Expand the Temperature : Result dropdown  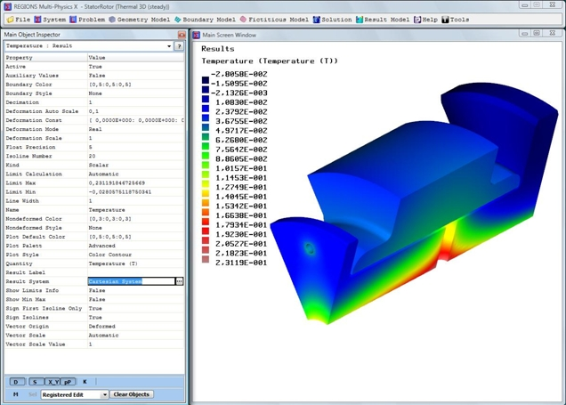pos(169,45)
